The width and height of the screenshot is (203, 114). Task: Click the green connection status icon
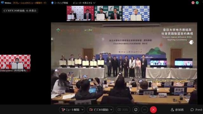coord(197,3)
